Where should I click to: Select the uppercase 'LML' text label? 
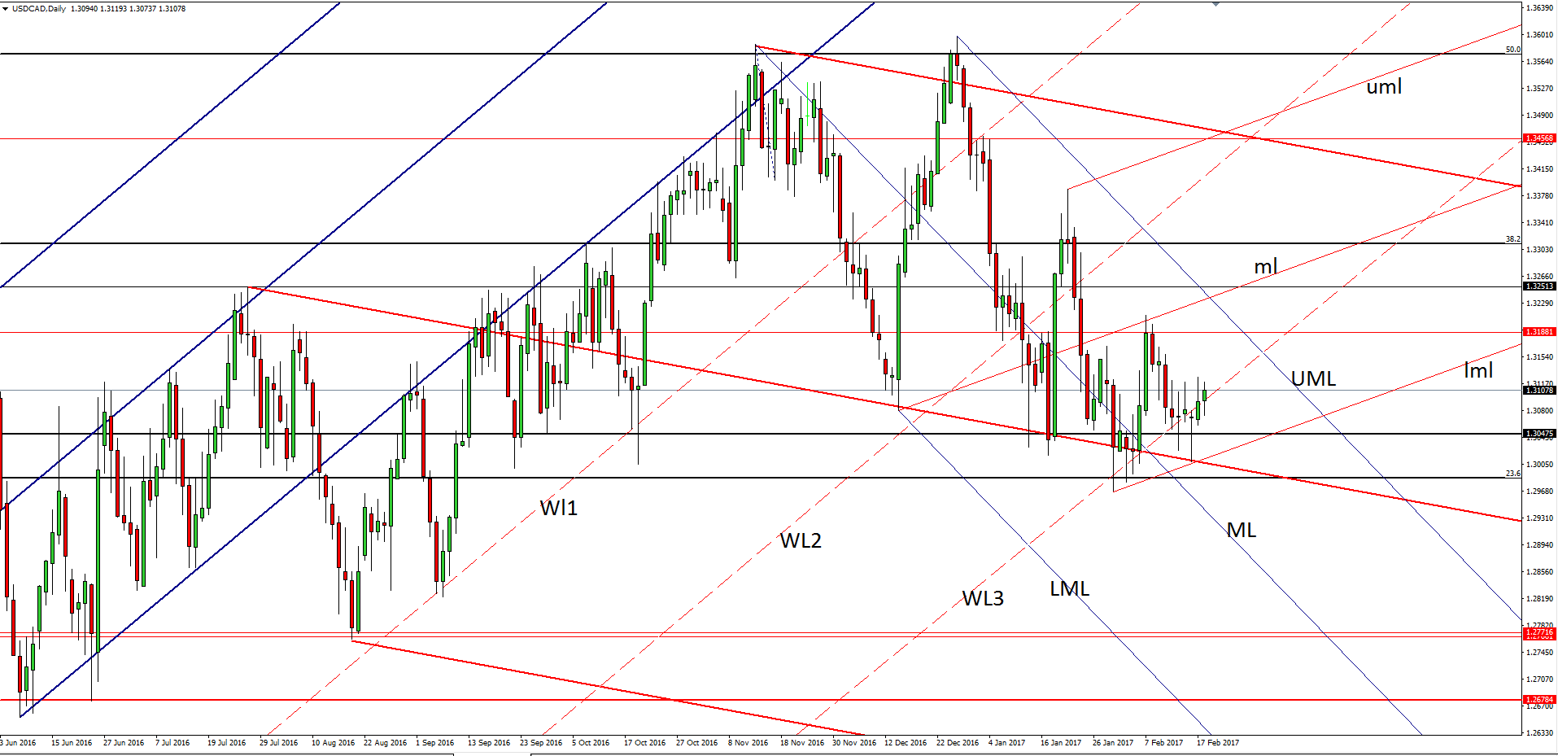click(1069, 588)
